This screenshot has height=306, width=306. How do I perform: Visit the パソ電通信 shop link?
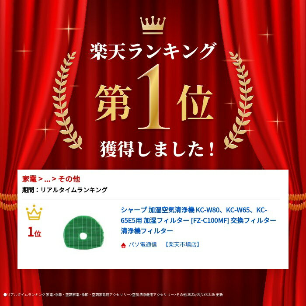point(143,245)
